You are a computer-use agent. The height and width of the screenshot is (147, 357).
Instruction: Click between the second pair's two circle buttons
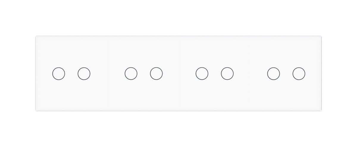(144, 73)
